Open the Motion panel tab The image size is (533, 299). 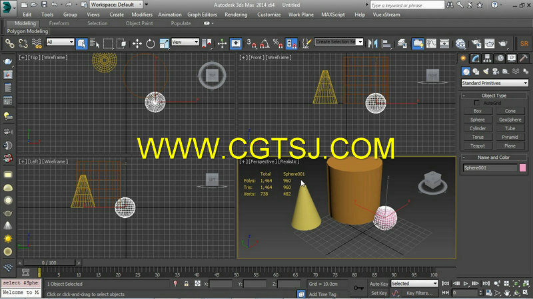[500, 58]
